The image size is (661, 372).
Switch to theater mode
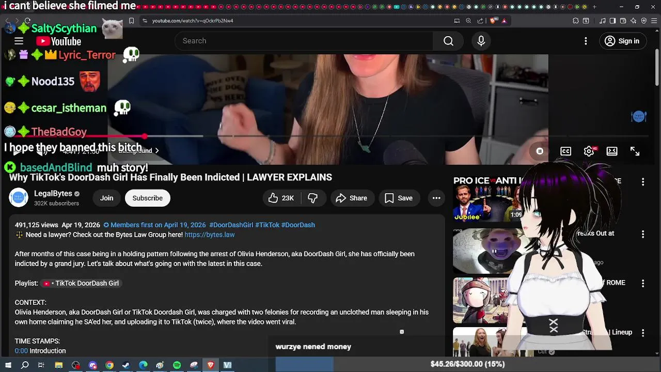[x=612, y=151]
